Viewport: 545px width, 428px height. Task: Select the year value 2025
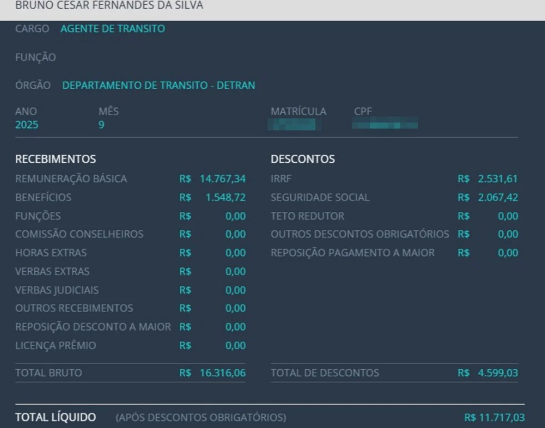[x=27, y=125]
